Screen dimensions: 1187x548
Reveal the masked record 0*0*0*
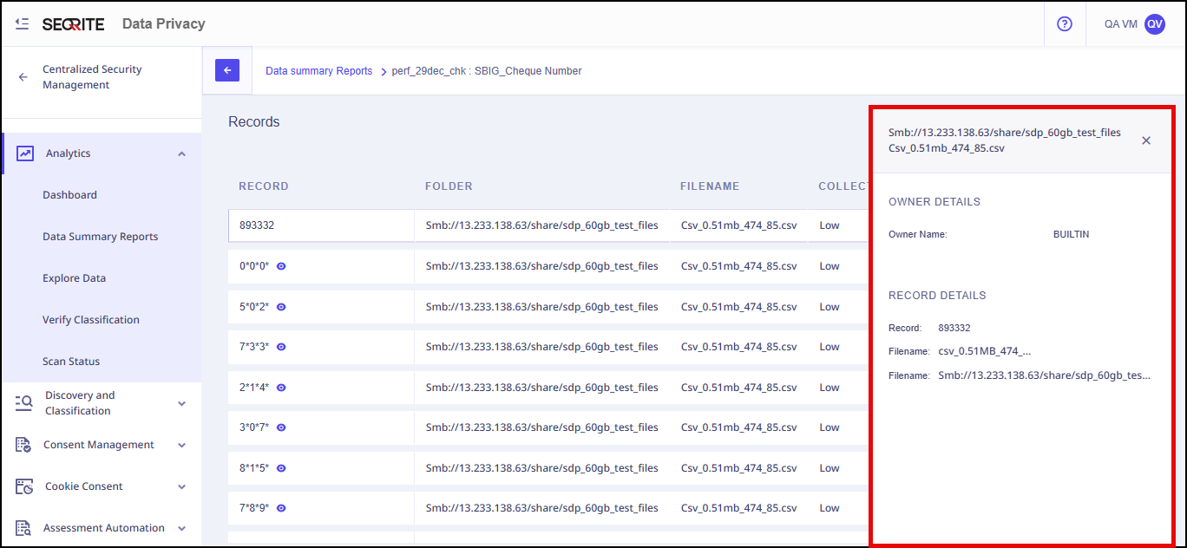click(281, 266)
